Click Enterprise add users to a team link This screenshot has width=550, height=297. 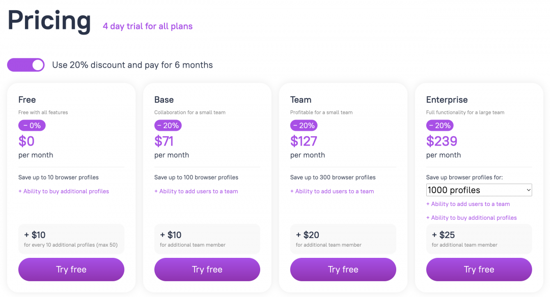[x=468, y=204]
